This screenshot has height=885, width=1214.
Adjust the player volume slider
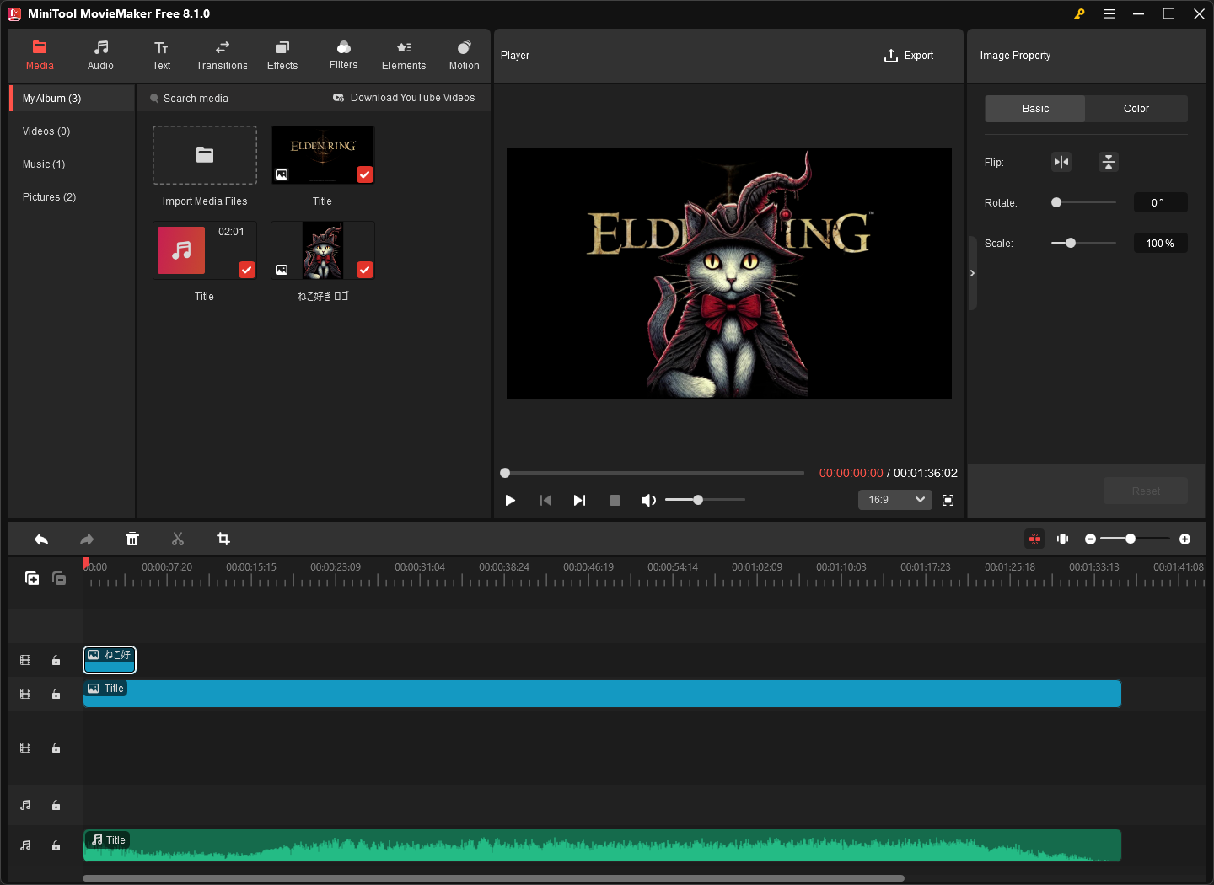point(705,500)
